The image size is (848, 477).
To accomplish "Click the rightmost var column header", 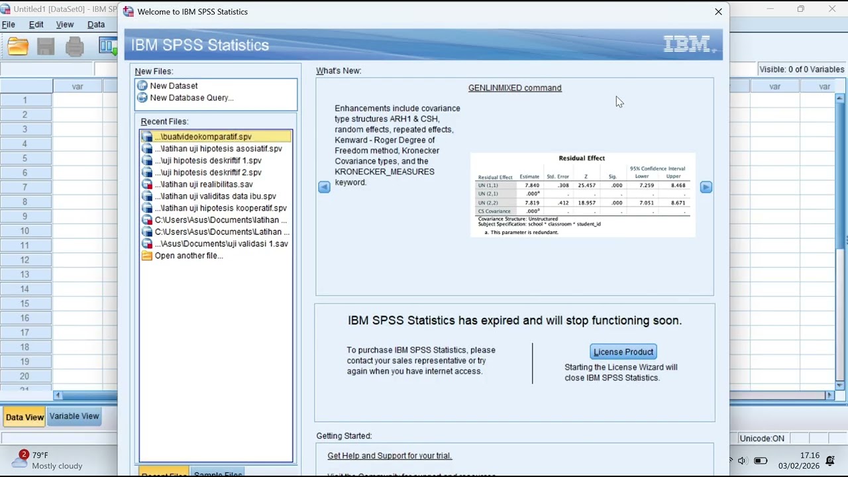I will (x=824, y=87).
